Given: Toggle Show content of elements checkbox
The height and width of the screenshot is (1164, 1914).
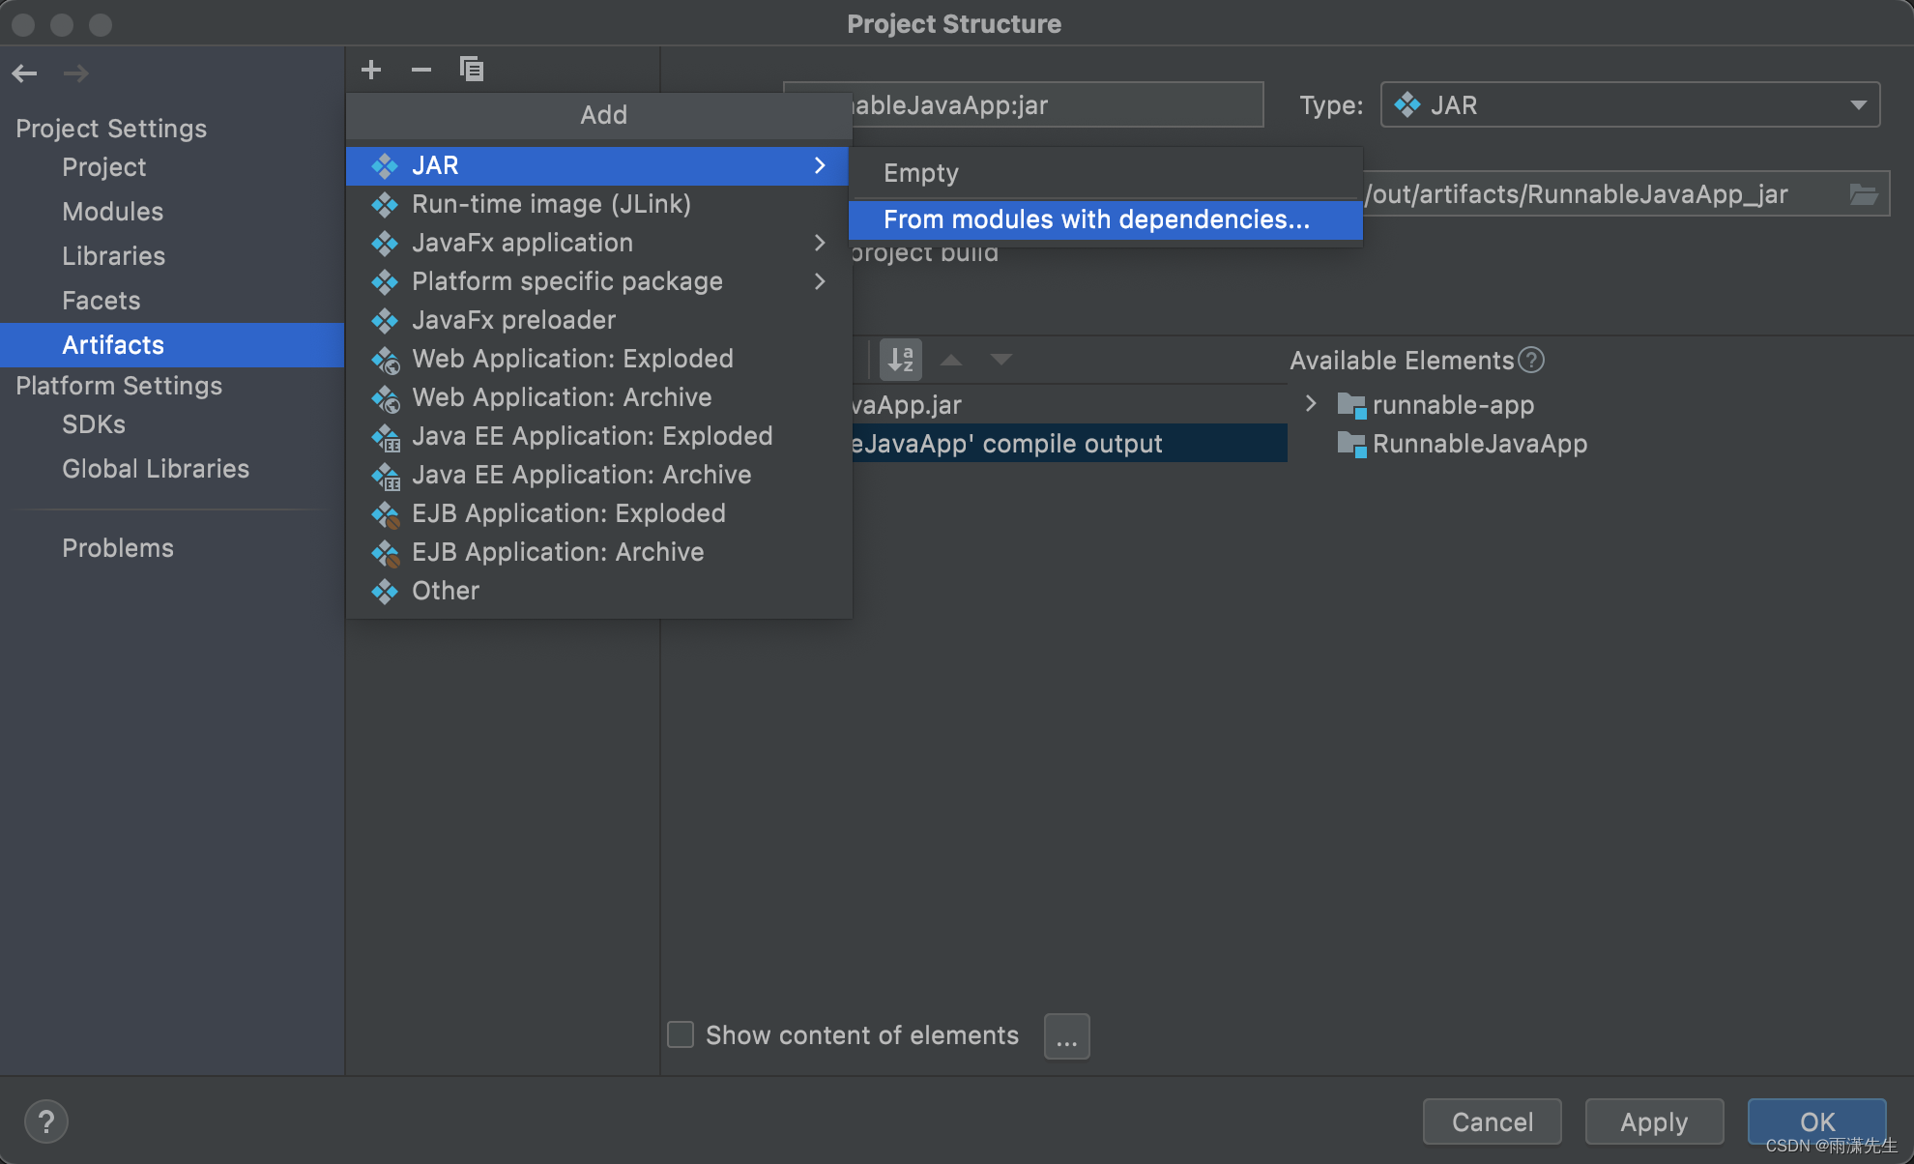Looking at the screenshot, I should point(681,1034).
